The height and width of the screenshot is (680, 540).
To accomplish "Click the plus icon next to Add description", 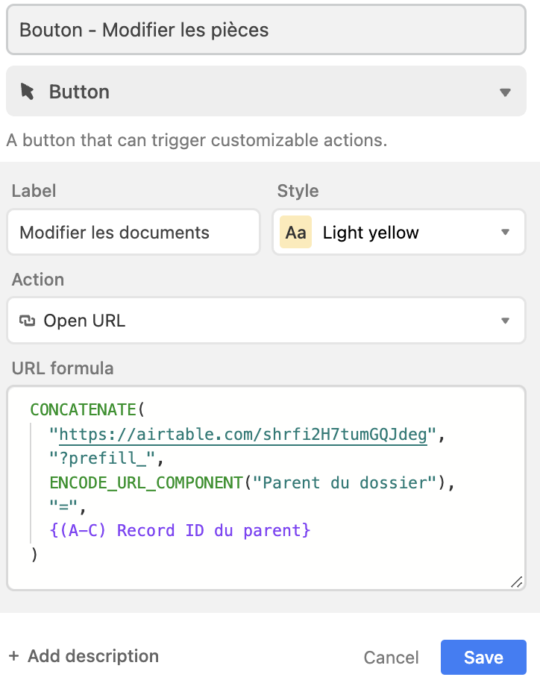I will pyautogui.click(x=14, y=655).
